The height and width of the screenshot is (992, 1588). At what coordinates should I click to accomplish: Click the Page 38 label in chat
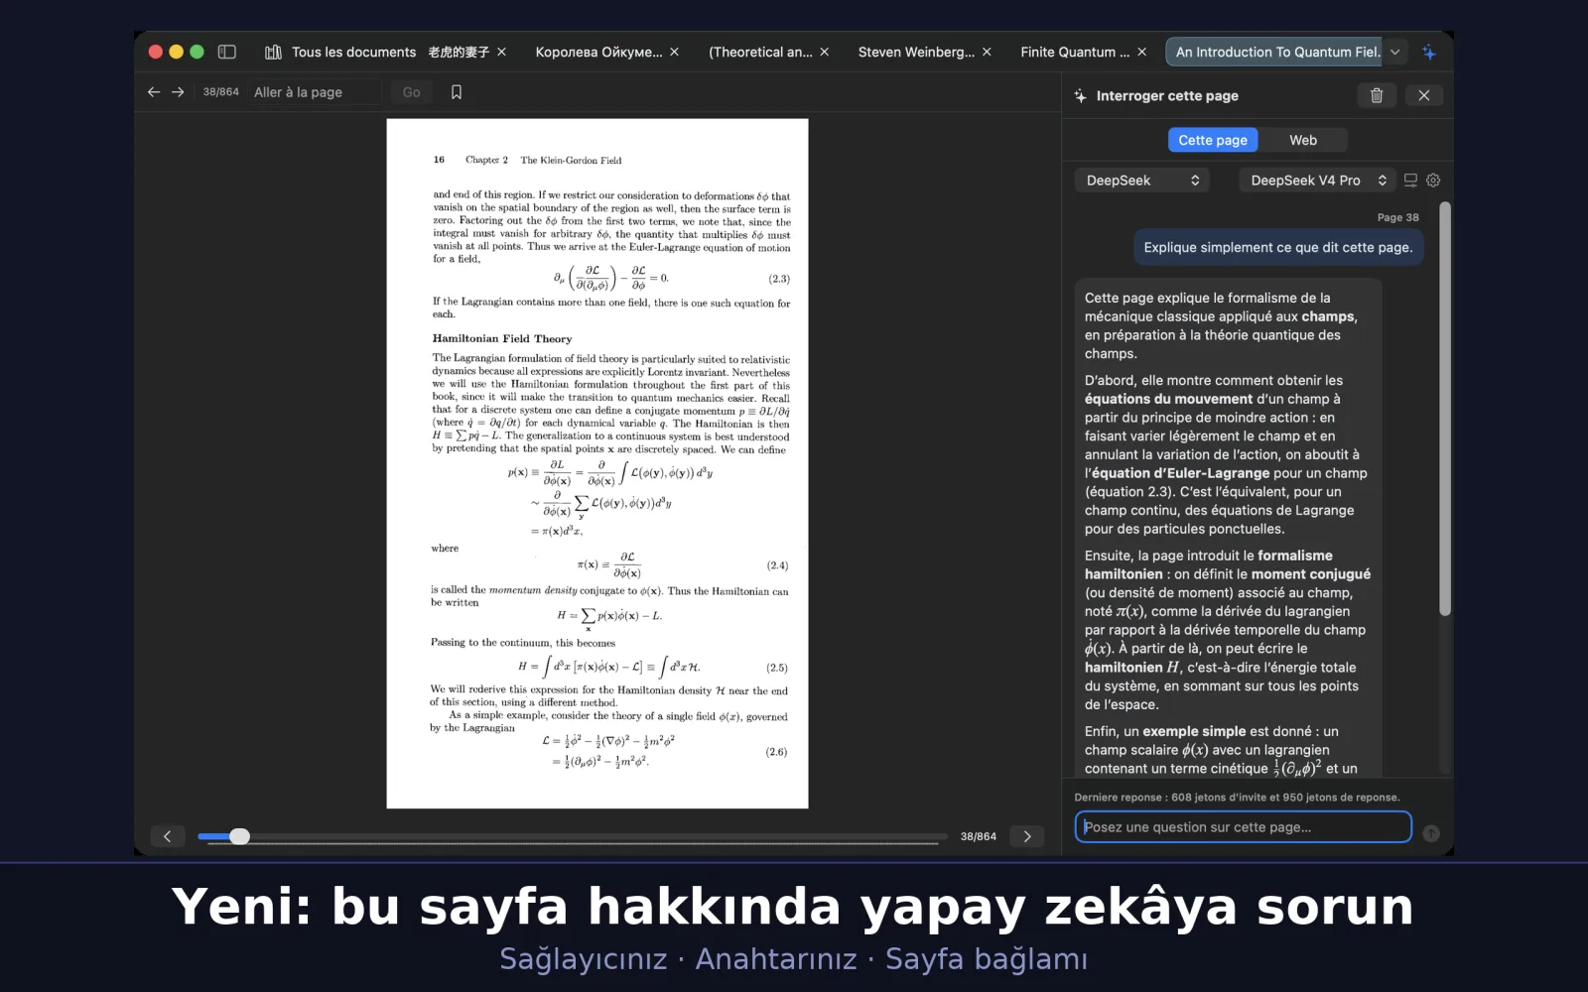[x=1397, y=217]
